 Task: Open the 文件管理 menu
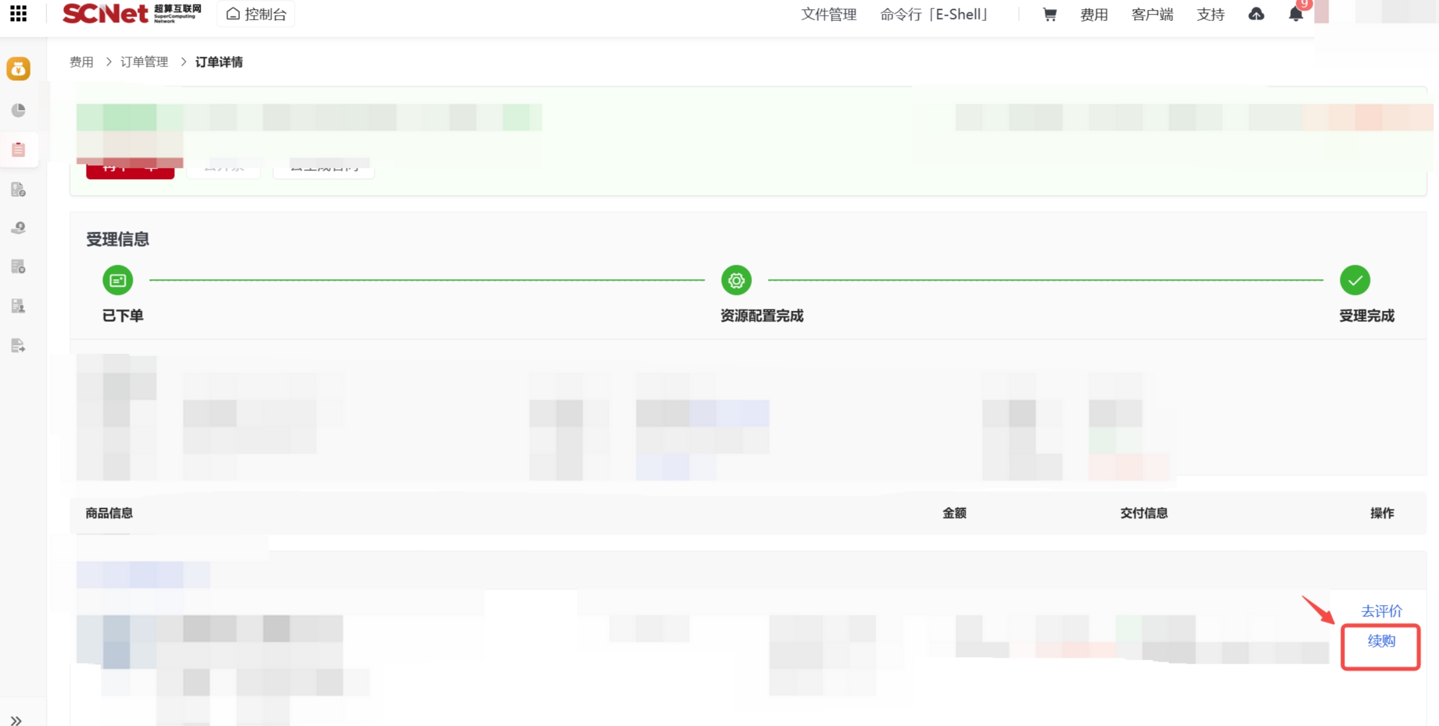click(x=828, y=14)
